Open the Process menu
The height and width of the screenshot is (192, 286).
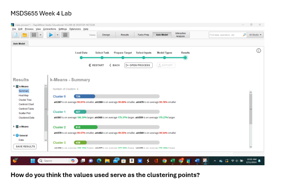coord(29,29)
